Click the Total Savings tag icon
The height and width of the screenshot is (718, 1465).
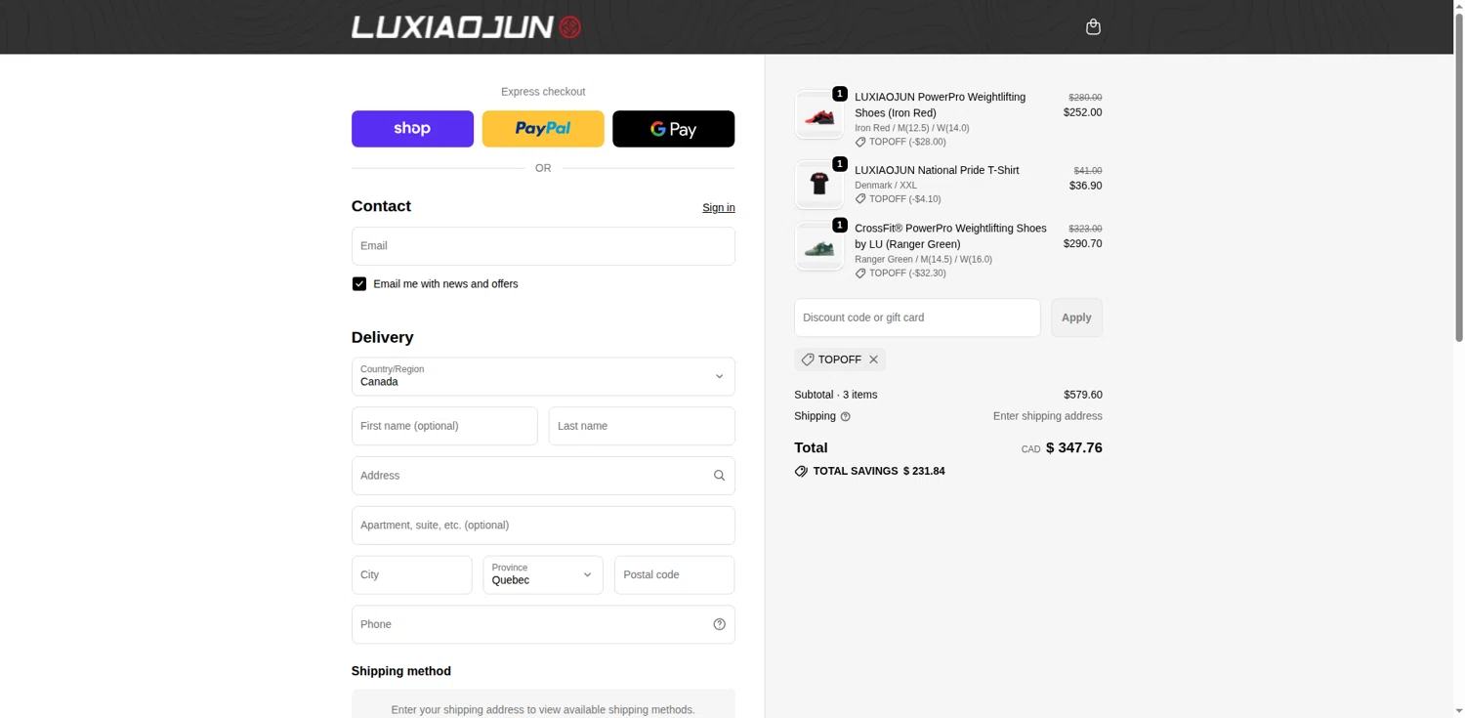[801, 471]
